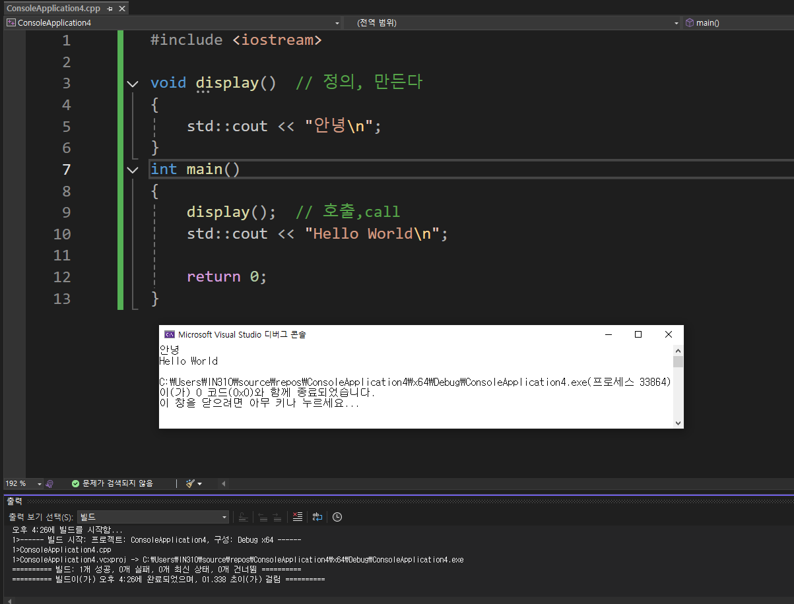Go to previous message in output
The width and height of the screenshot is (794, 604).
tap(263, 517)
